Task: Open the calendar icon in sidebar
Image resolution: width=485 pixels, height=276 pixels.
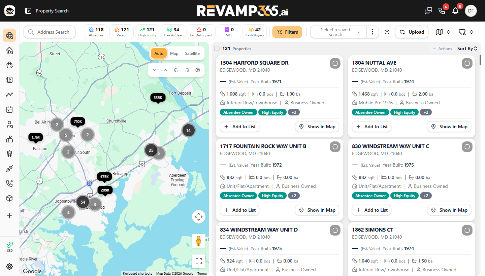Action: point(9,109)
